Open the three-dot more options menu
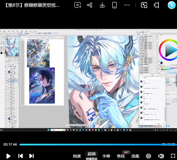Viewport: 177px width, 160px height. pyautogui.click(x=127, y=5)
